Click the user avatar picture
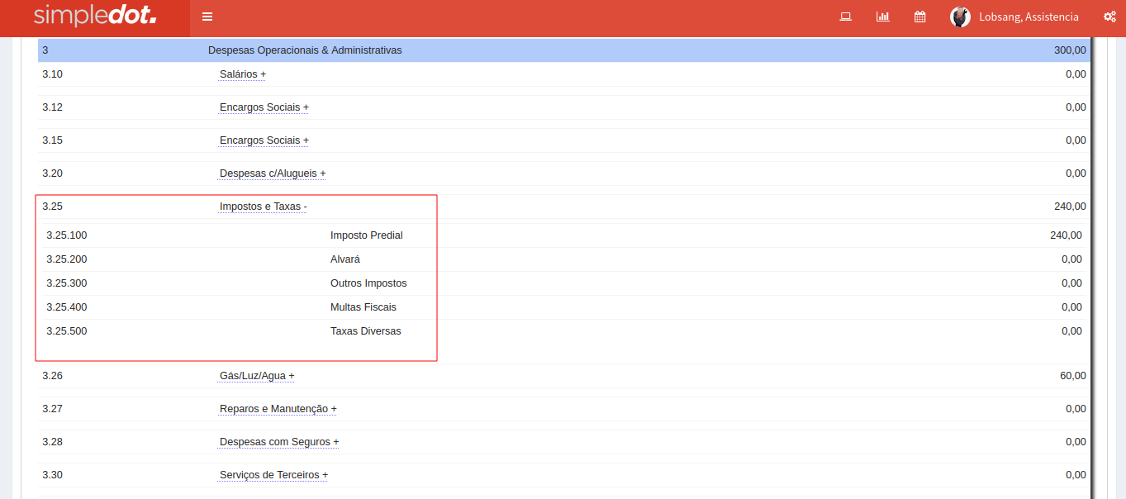The image size is (1126, 499). 960,17
